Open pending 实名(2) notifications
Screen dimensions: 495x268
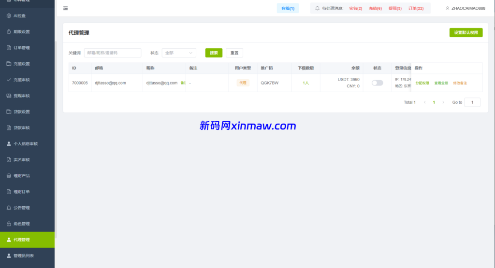tap(355, 8)
